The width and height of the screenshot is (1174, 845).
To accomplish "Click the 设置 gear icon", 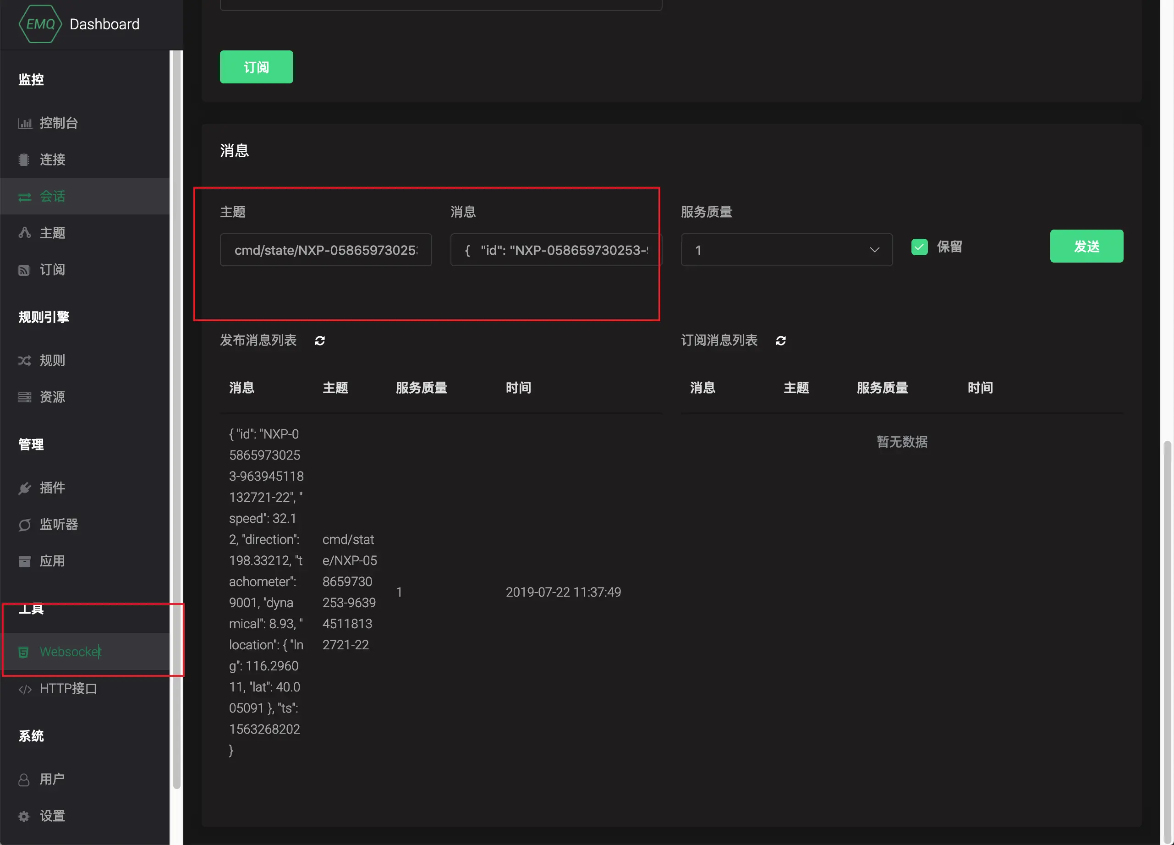I will [x=24, y=817].
